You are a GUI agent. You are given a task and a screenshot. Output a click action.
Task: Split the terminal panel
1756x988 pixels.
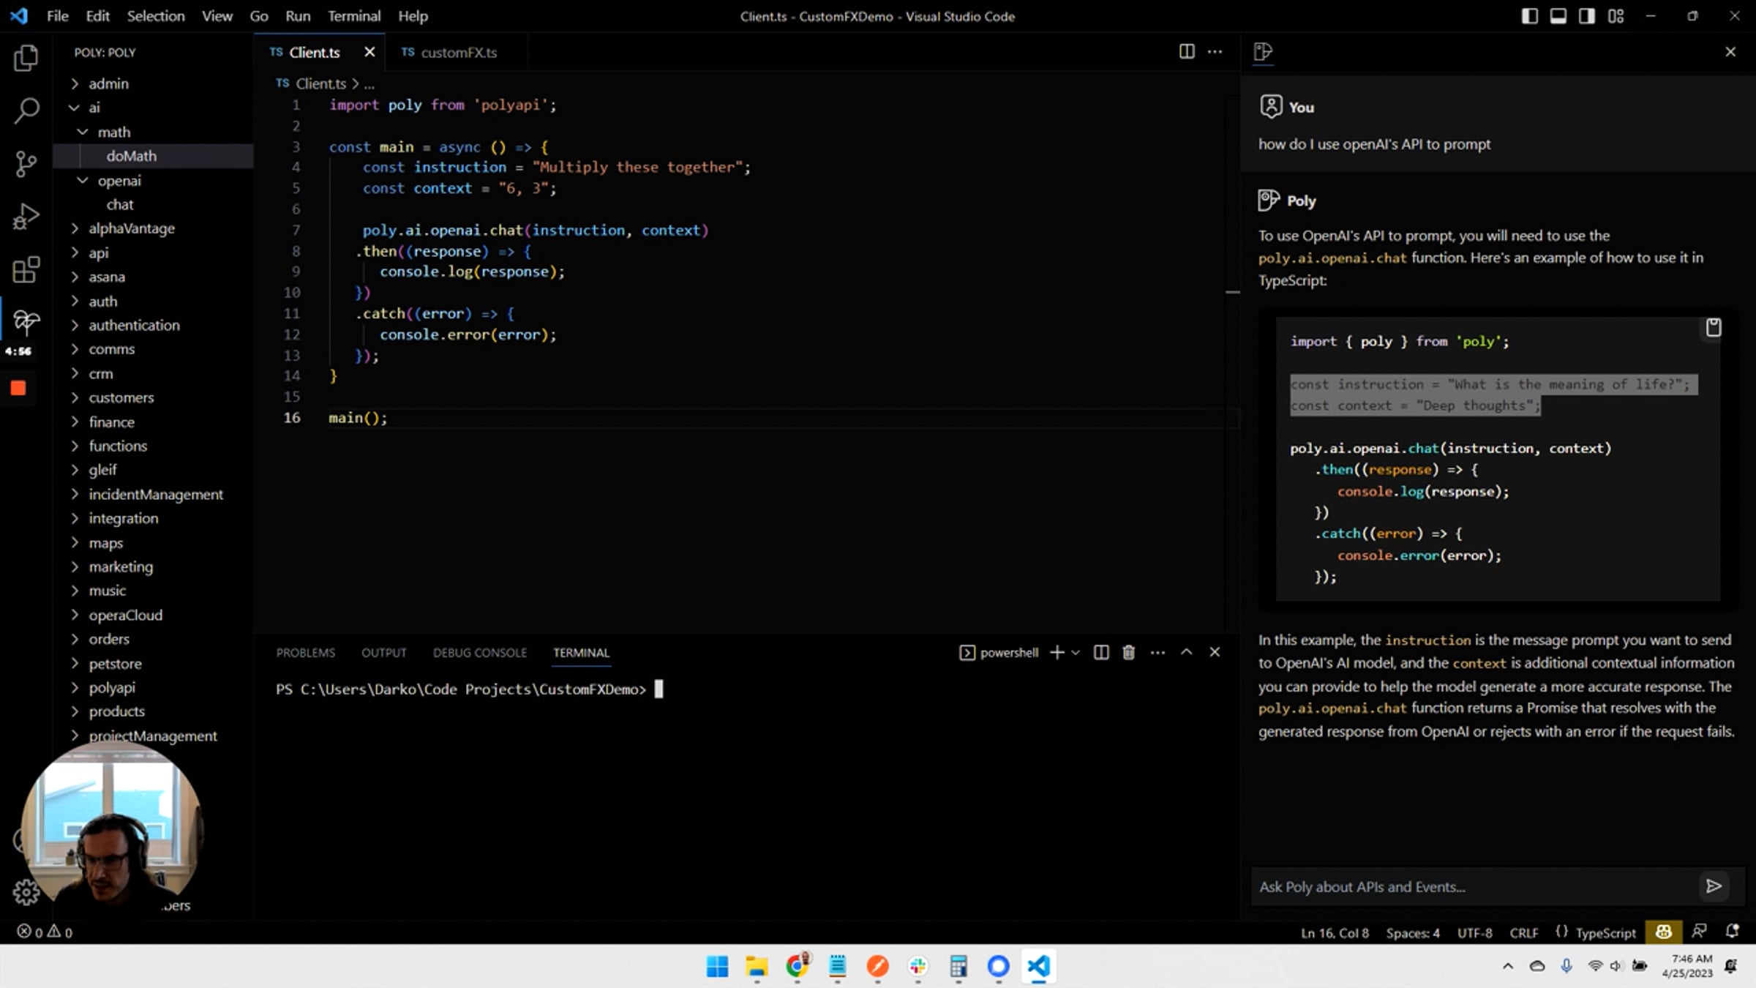[x=1100, y=652]
